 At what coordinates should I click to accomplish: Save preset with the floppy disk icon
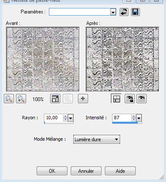click(135, 12)
